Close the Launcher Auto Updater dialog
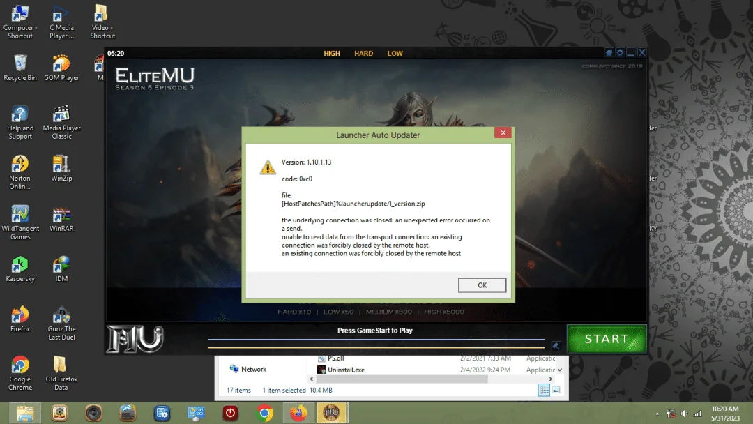Viewport: 753px width, 424px height. 503,133
